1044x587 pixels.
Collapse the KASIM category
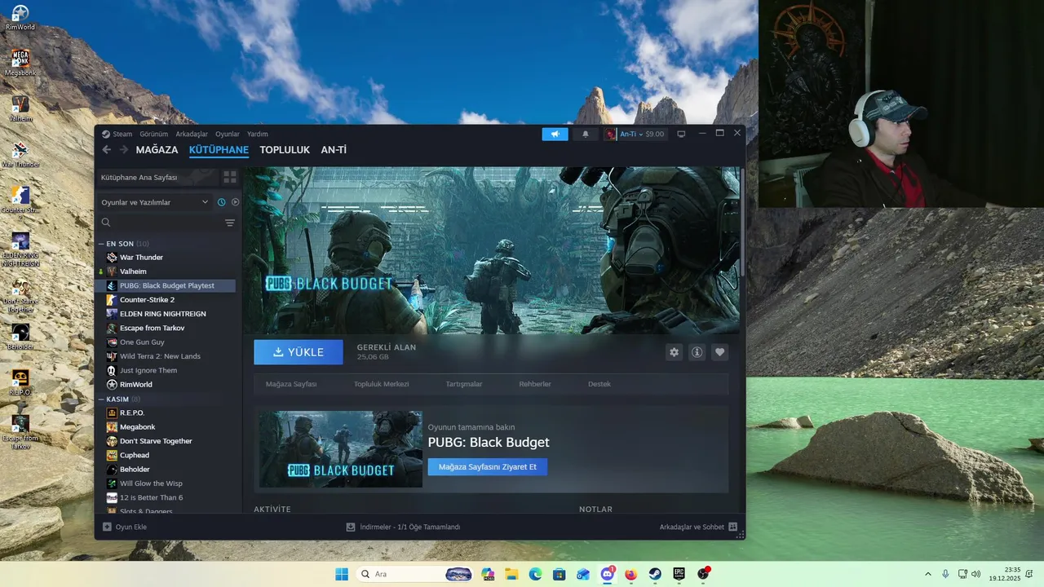click(x=101, y=399)
